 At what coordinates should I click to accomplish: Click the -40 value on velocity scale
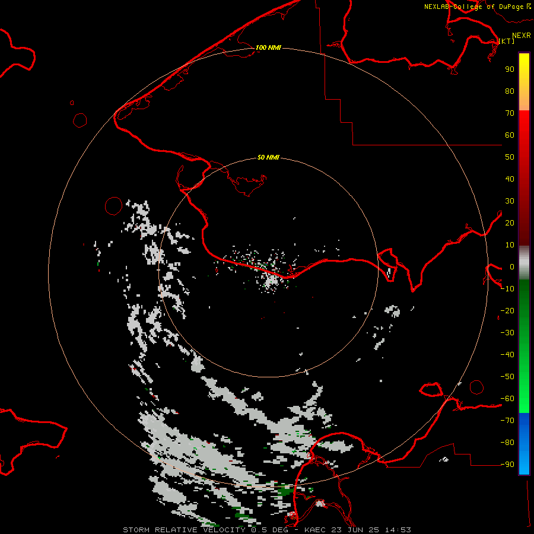[x=507, y=355]
